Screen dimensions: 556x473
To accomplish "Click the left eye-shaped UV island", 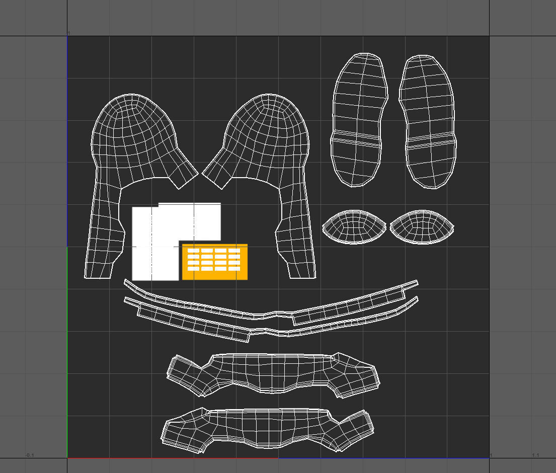I will click(x=354, y=227).
